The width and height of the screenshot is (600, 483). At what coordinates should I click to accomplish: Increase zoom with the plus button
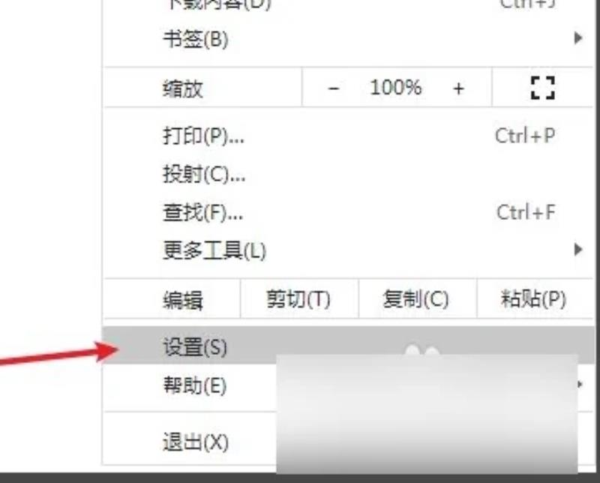click(x=458, y=88)
